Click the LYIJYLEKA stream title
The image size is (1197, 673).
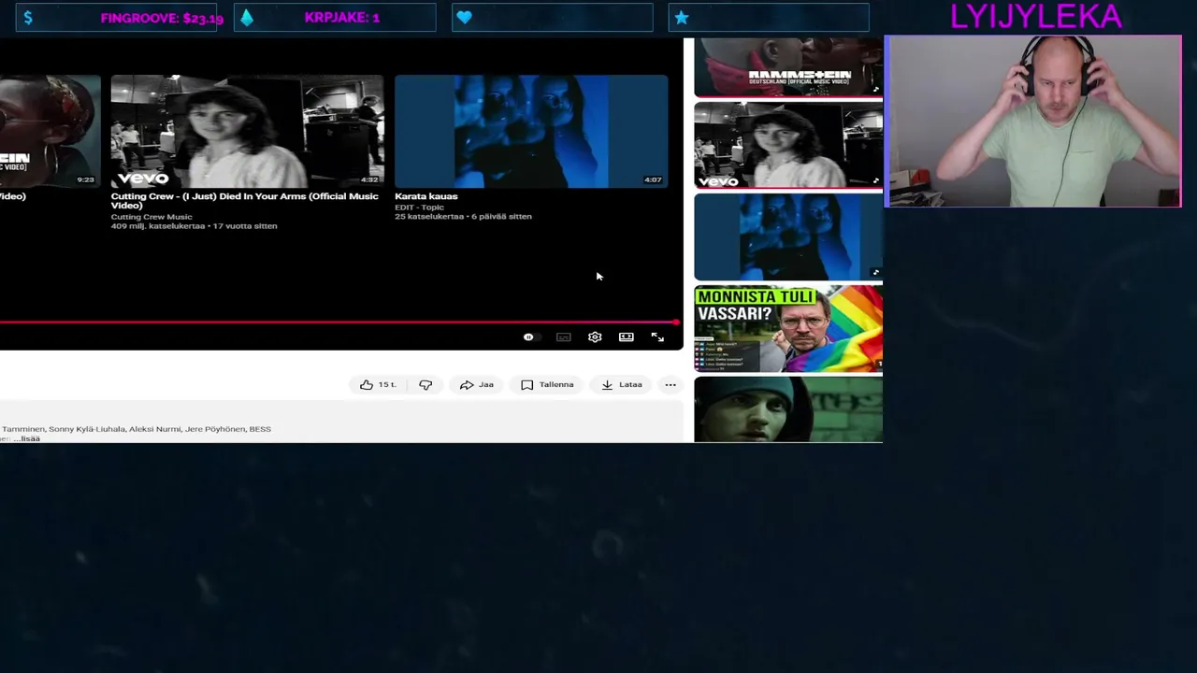1035,16
